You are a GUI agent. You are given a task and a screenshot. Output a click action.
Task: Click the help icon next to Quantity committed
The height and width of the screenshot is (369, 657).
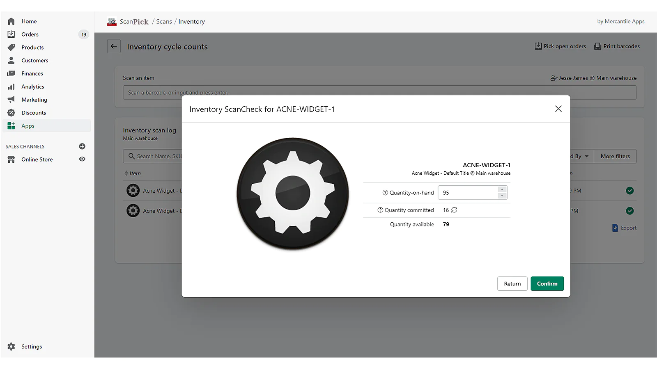tap(380, 210)
